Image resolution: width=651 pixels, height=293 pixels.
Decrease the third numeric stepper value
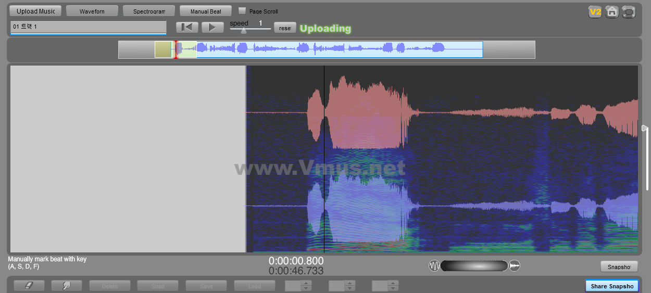click(394, 288)
